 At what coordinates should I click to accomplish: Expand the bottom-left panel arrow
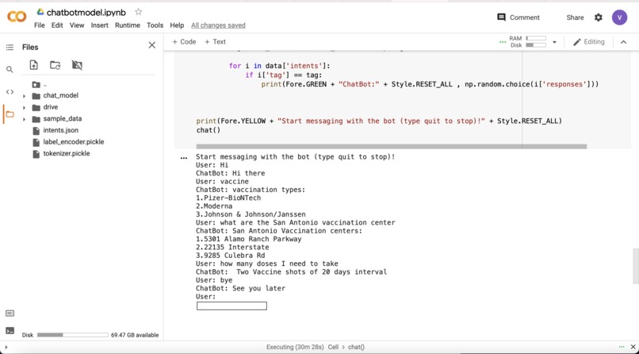[x=6, y=347]
